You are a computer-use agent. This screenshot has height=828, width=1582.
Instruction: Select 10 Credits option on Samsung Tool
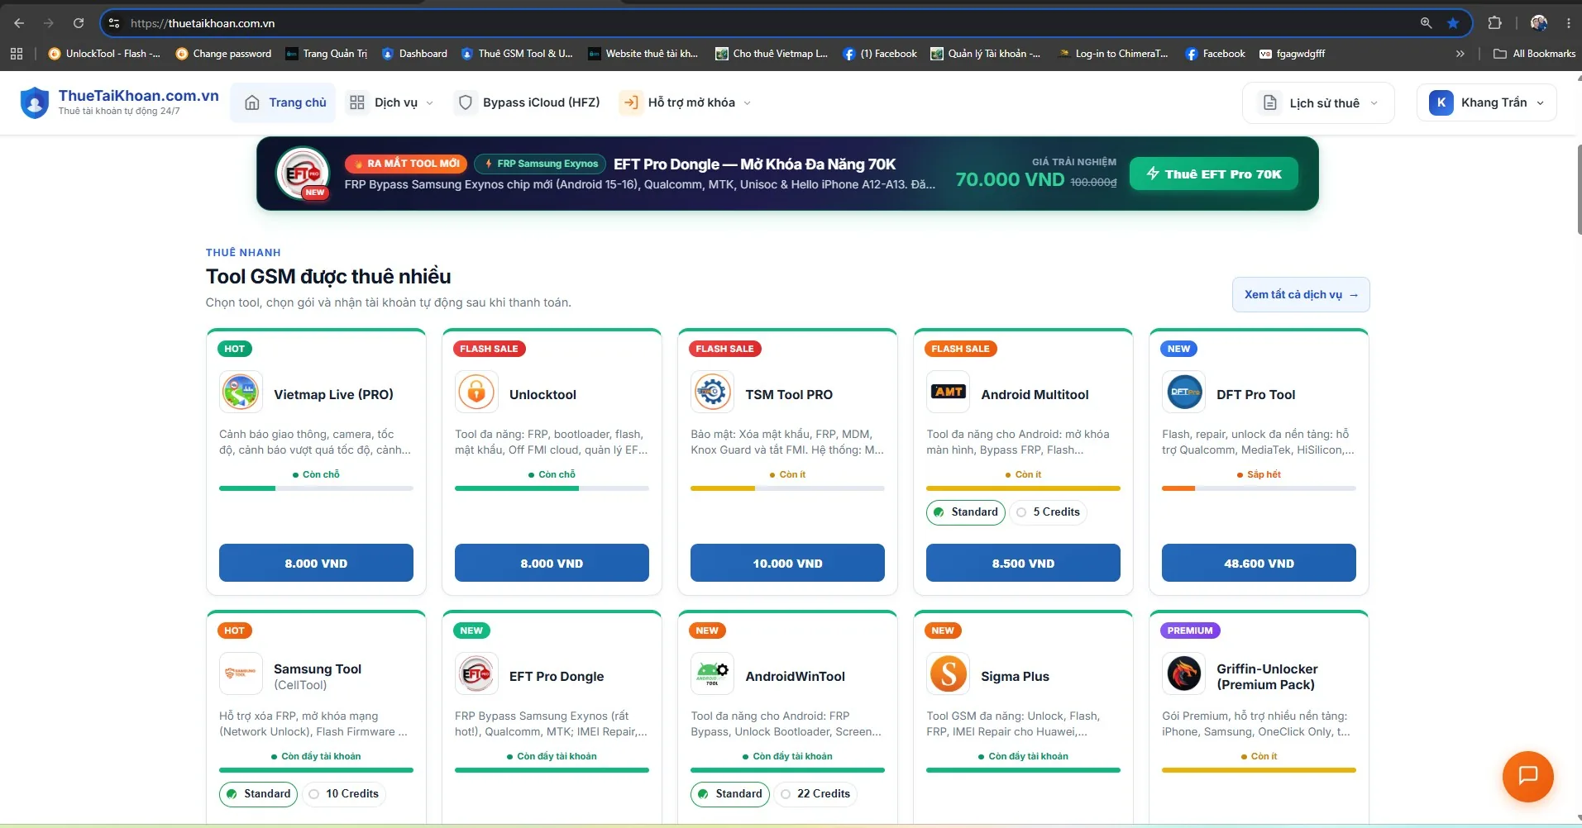[343, 794]
